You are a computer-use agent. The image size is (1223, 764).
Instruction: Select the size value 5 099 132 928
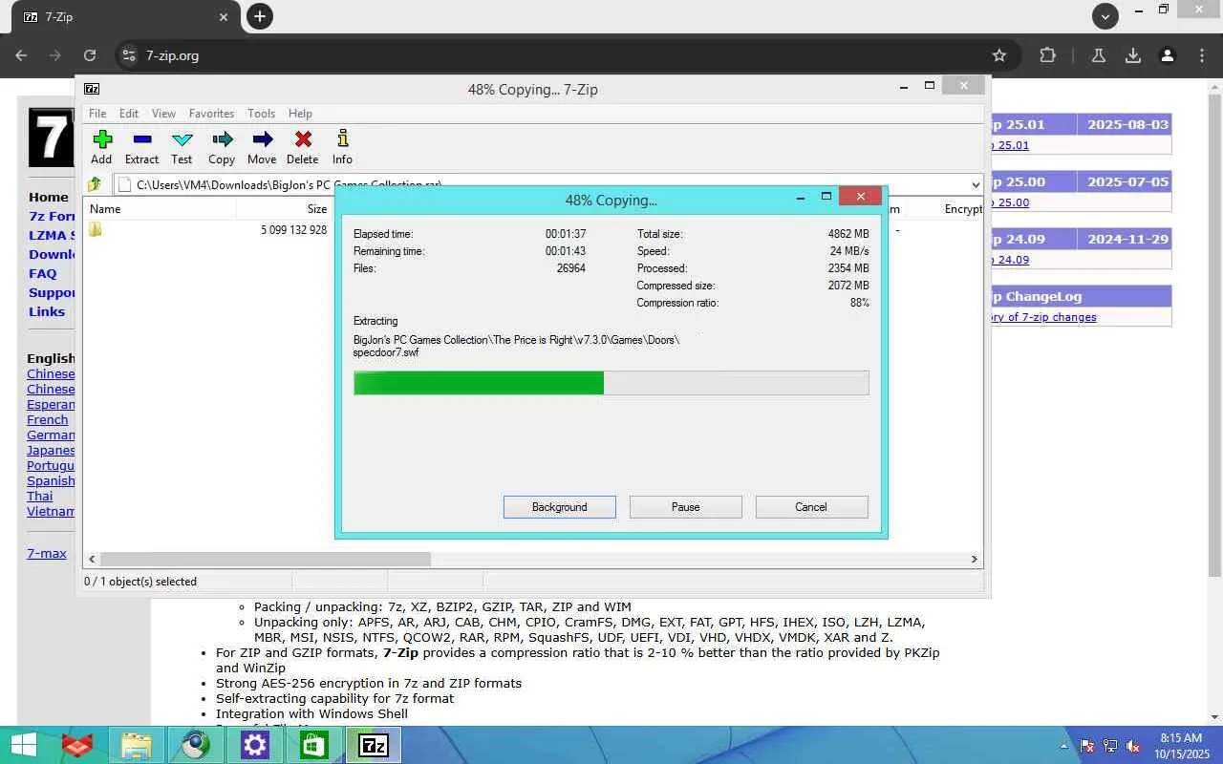click(293, 230)
